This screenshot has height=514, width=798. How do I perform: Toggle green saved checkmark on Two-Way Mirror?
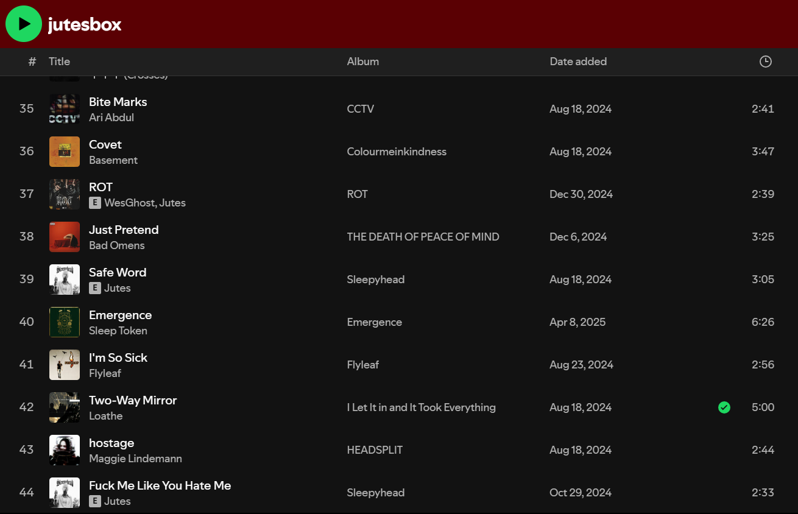click(x=724, y=407)
